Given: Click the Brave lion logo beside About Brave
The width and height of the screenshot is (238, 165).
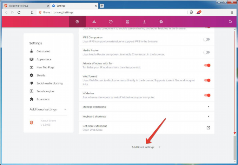Looking at the screenshot, I should pos(31,122).
